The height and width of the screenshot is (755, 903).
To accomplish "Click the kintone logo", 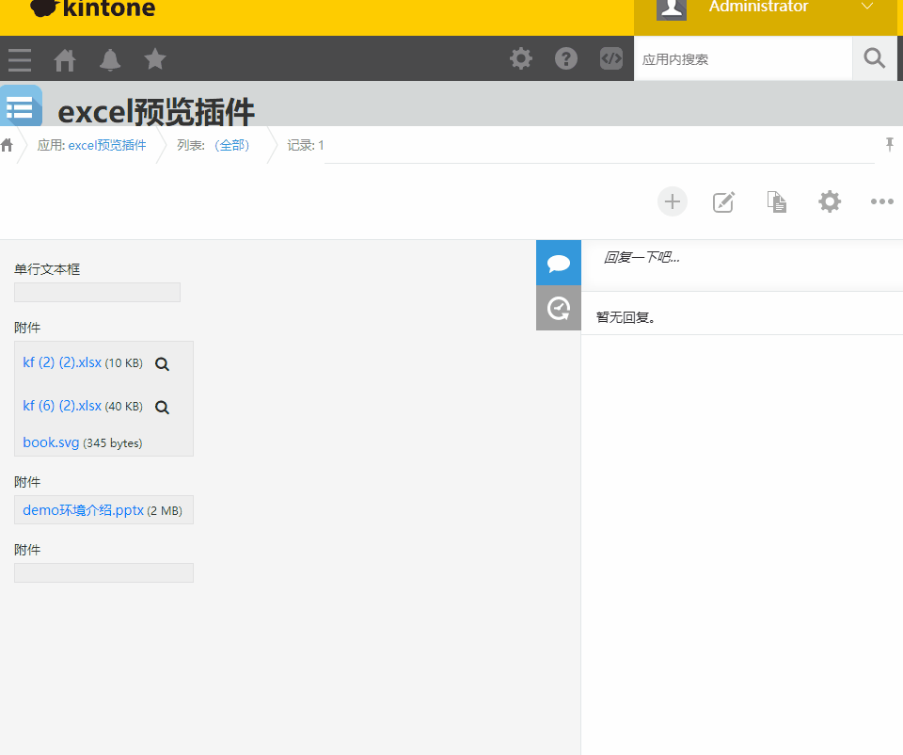I will click(93, 8).
